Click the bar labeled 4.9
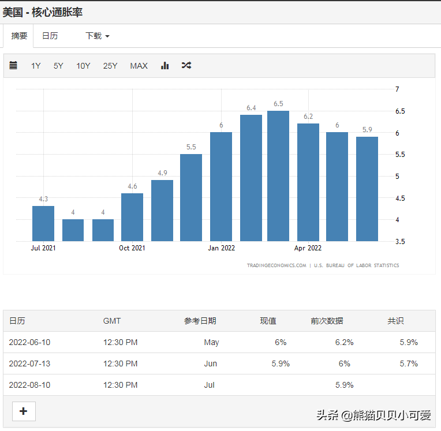 click(x=162, y=211)
